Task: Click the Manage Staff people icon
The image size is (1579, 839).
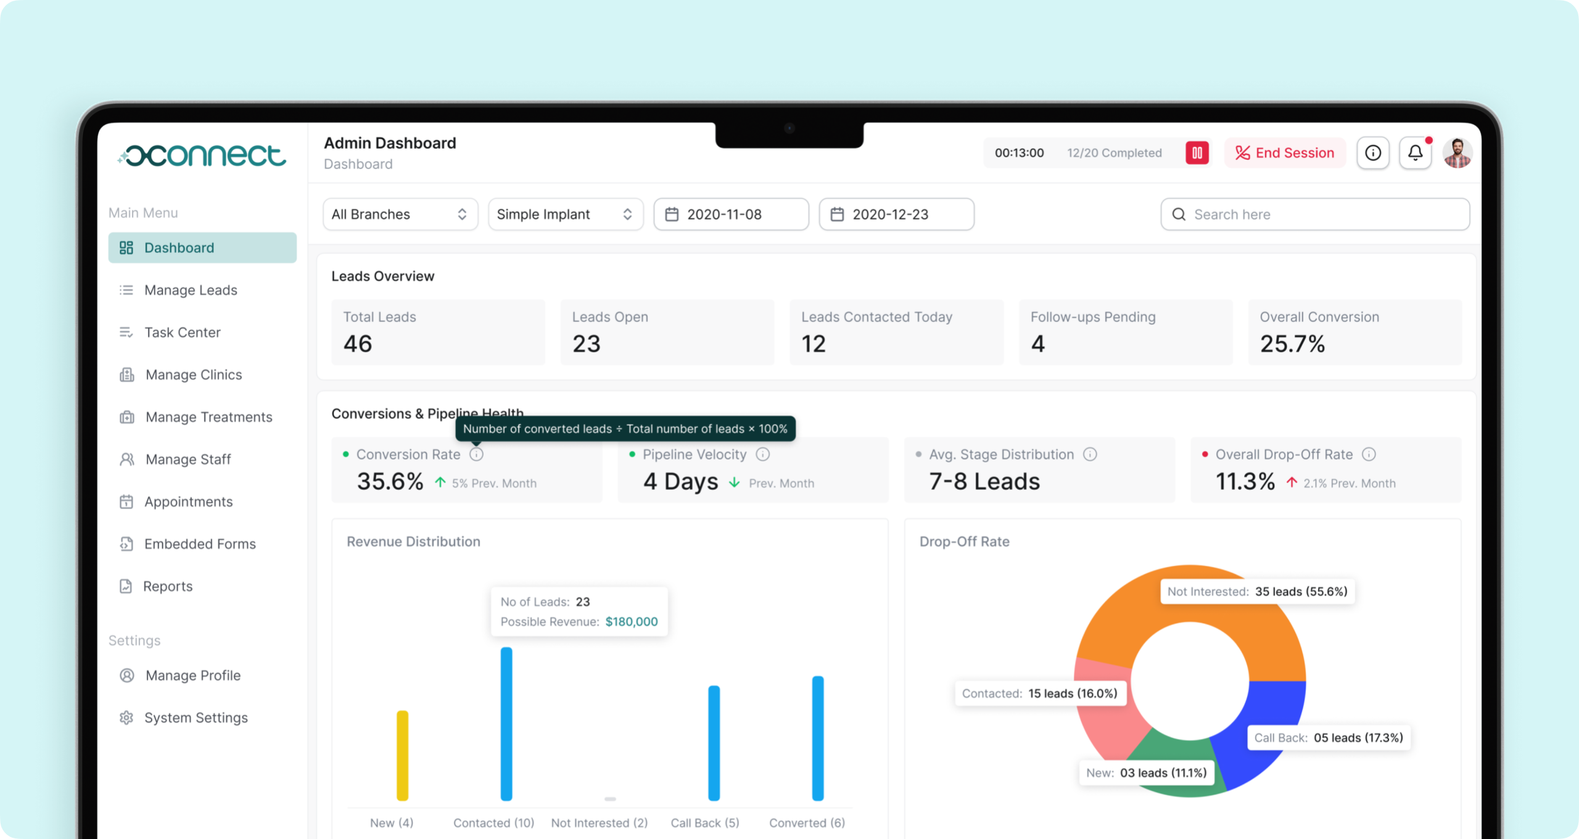Action: pyautogui.click(x=127, y=460)
